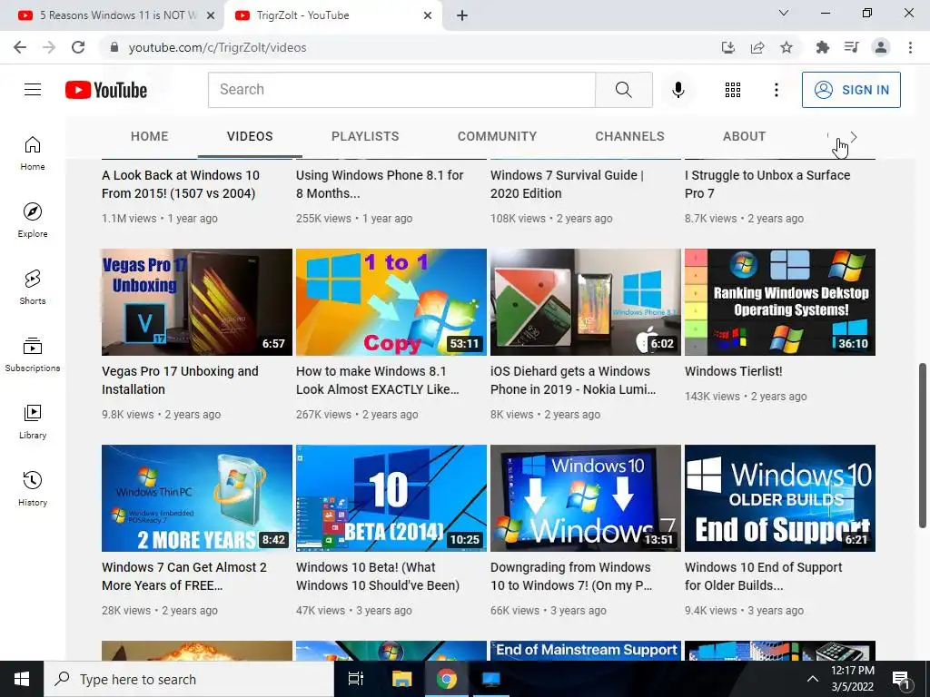Expand the tab search dropdown chevron
The width and height of the screenshot is (930, 697).
tap(784, 13)
